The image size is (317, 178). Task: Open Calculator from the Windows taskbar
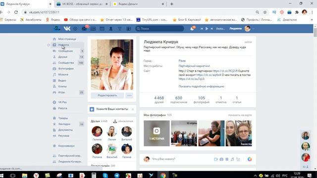pos(94,175)
